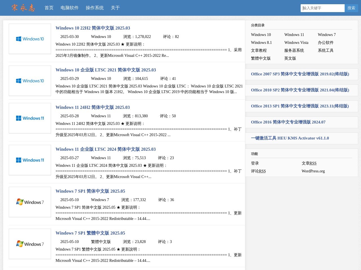Select 文章教程 category

[259, 51]
